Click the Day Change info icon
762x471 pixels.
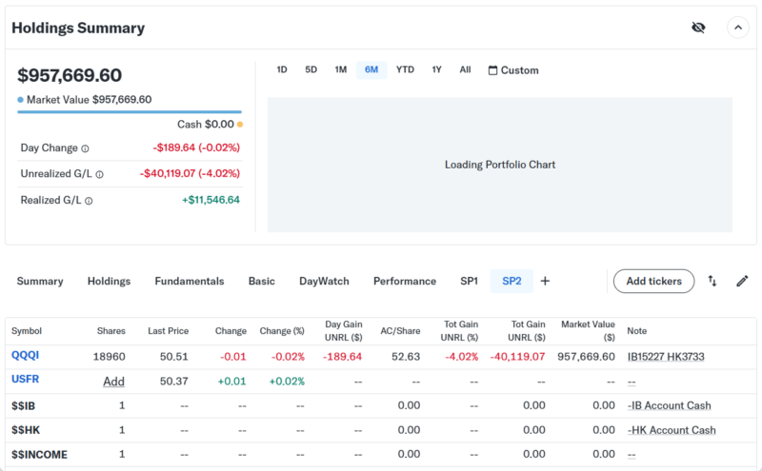(85, 148)
